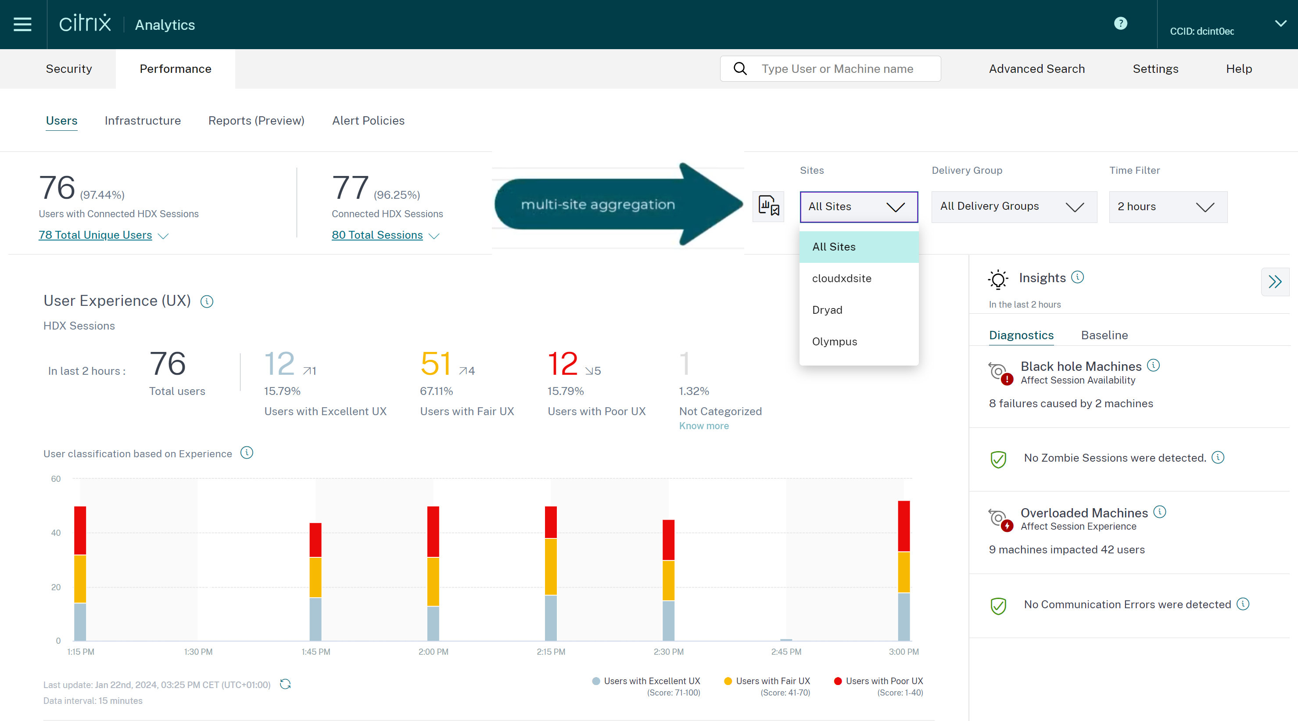The image size is (1298, 721).
Task: Click the user or machine search field
Action: 836,68
